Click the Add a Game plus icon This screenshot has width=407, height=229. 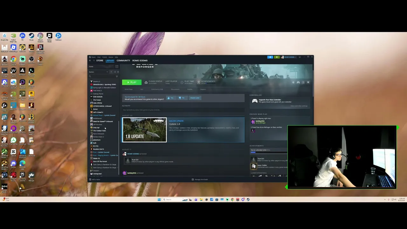click(90, 179)
